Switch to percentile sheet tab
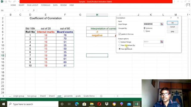The width and height of the screenshot is (191, 107). pyautogui.click(x=68, y=96)
